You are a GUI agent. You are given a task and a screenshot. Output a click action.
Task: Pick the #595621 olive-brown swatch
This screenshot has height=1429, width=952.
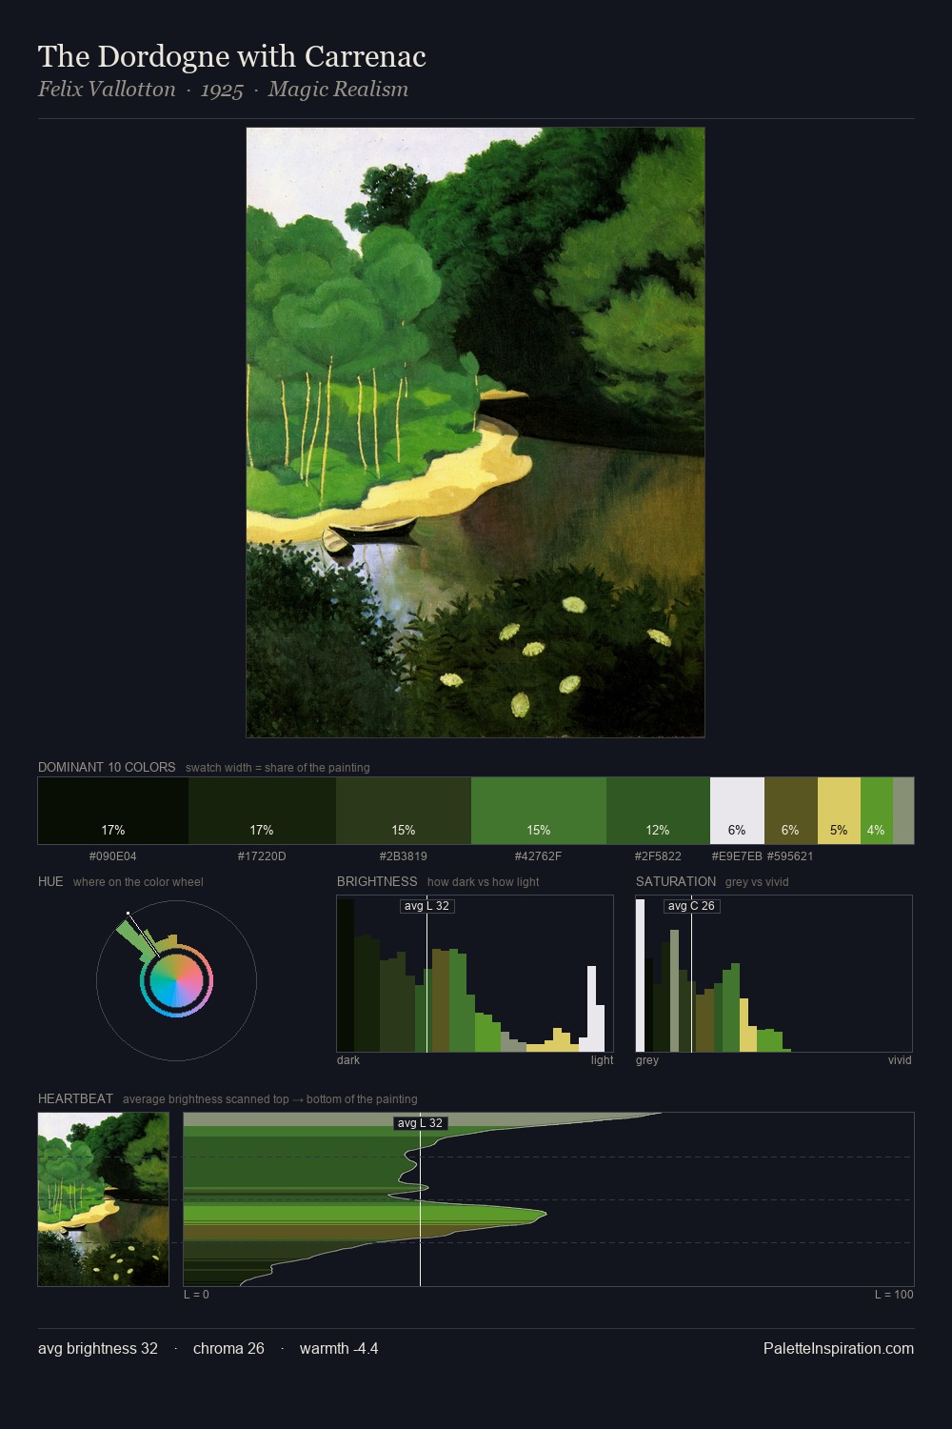pyautogui.click(x=791, y=811)
